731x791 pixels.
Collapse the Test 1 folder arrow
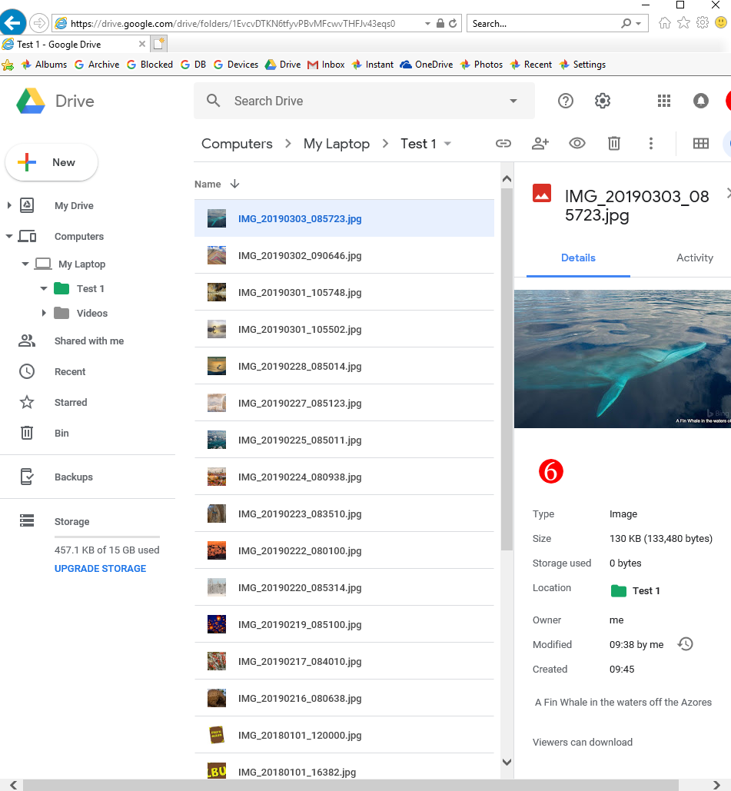44,288
